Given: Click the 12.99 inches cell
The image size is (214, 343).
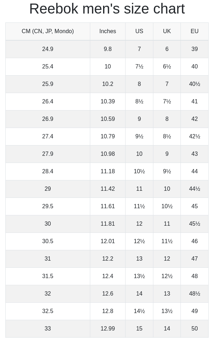Looking at the screenshot, I should point(108,329).
